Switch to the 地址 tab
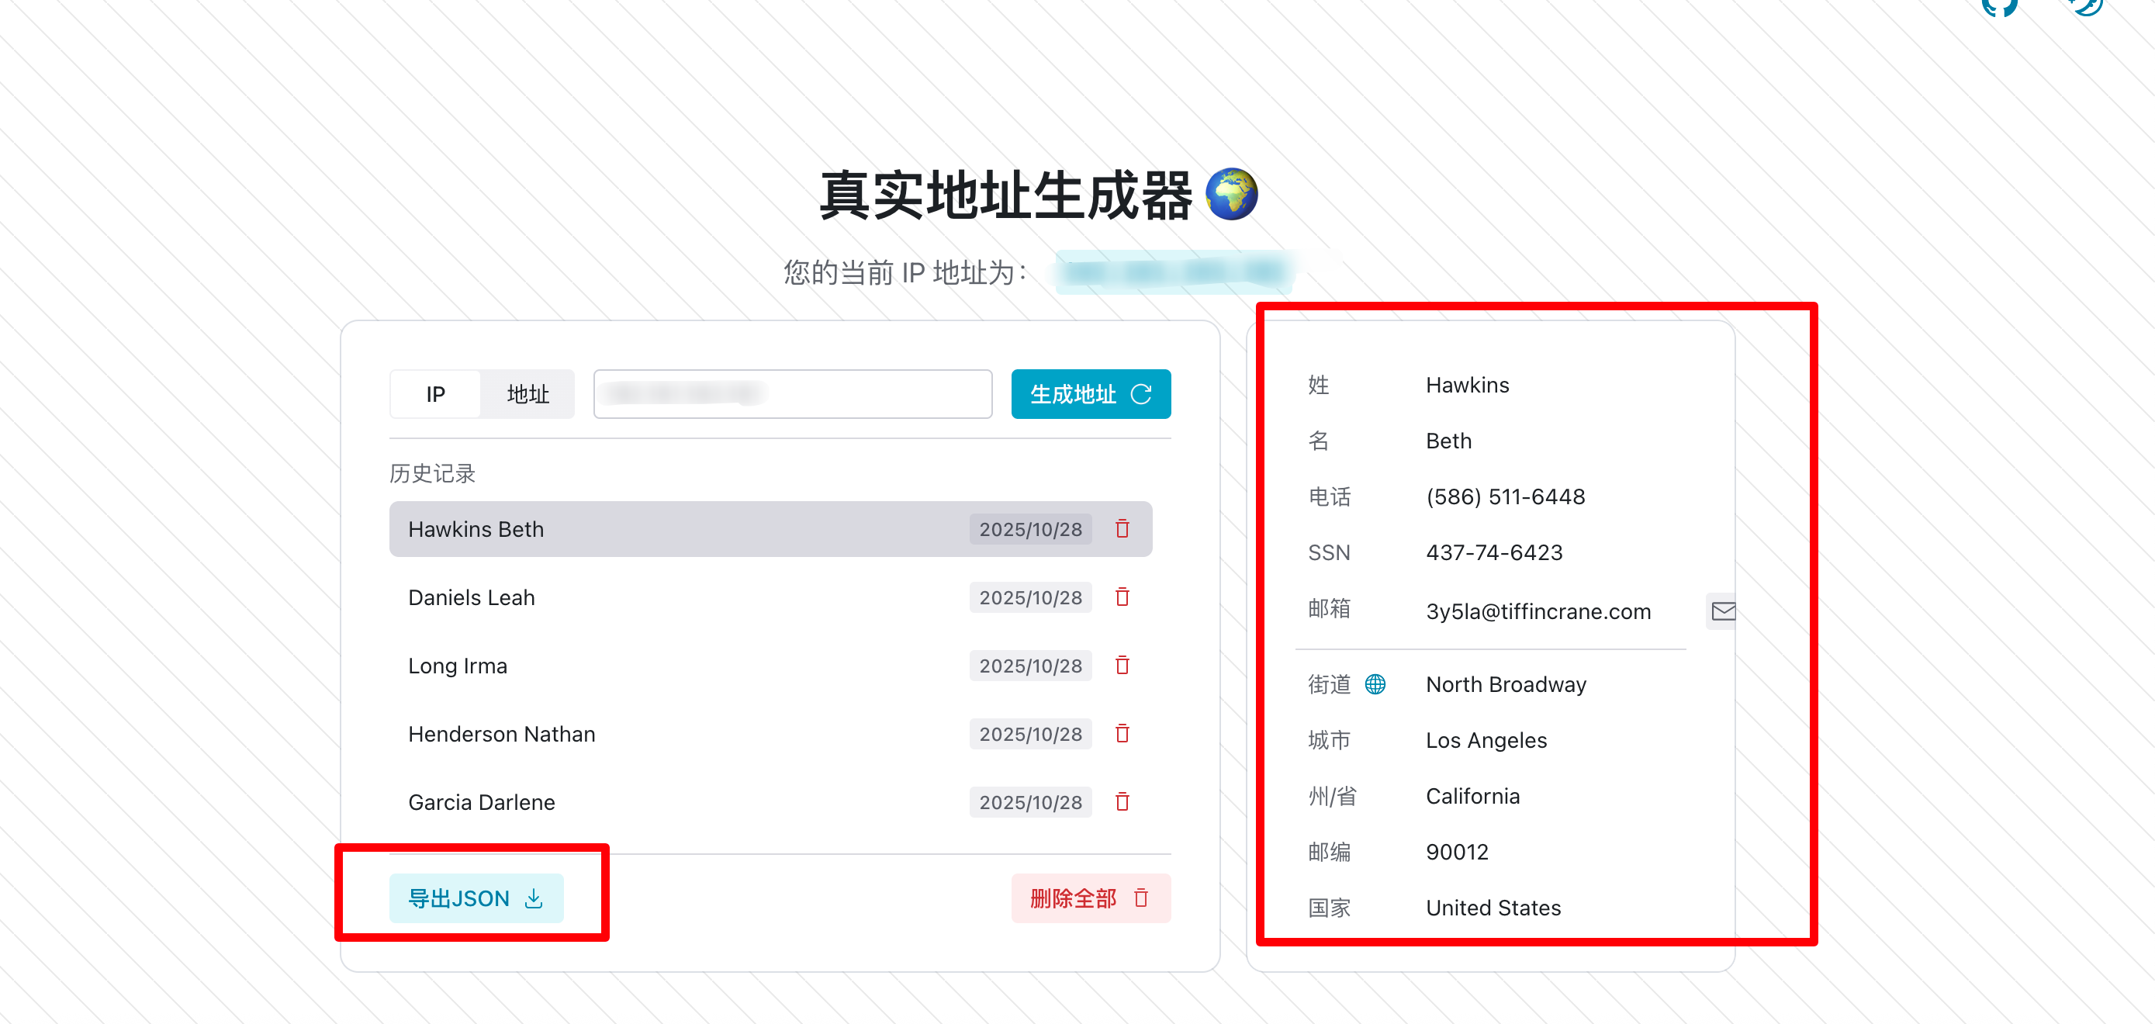The height and width of the screenshot is (1024, 2155). click(x=527, y=394)
